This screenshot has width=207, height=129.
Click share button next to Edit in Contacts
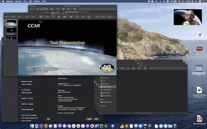96,119
